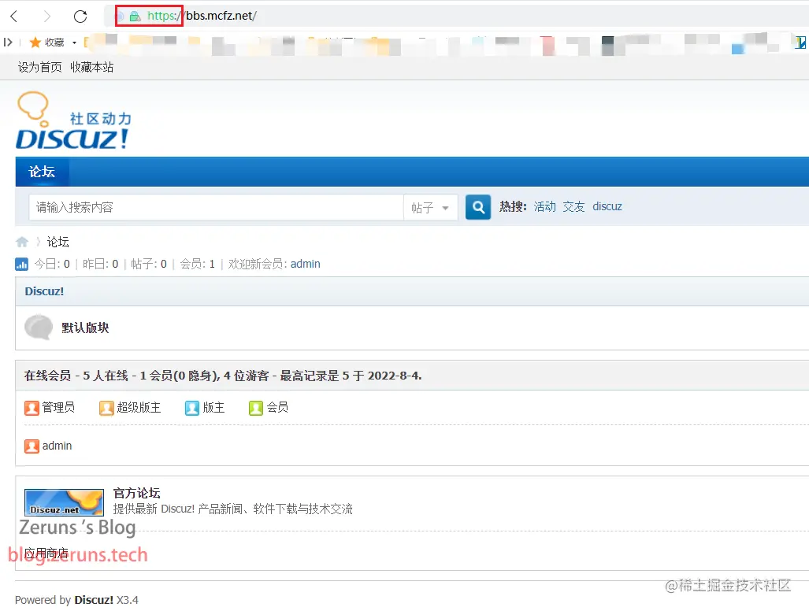Open the bookmarks sidebar toggle icon

pos(8,43)
